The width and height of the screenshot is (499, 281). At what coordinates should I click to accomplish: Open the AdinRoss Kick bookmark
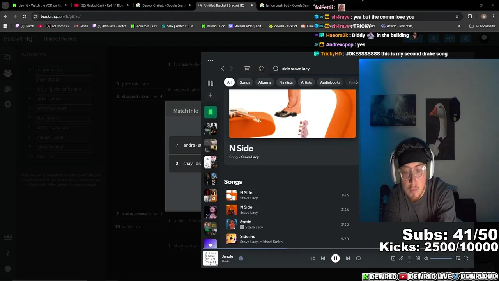pos(144,26)
